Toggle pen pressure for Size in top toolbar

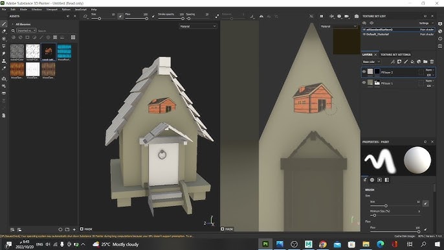pos(120,16)
